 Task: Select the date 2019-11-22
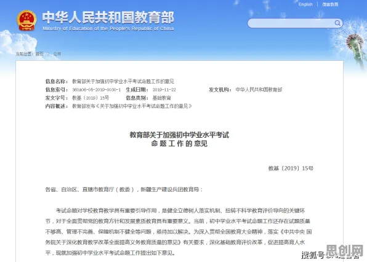click(x=164, y=90)
